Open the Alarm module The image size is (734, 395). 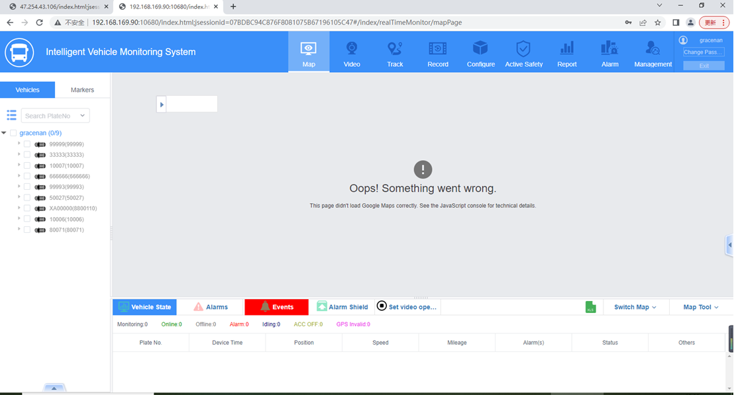[x=610, y=52]
